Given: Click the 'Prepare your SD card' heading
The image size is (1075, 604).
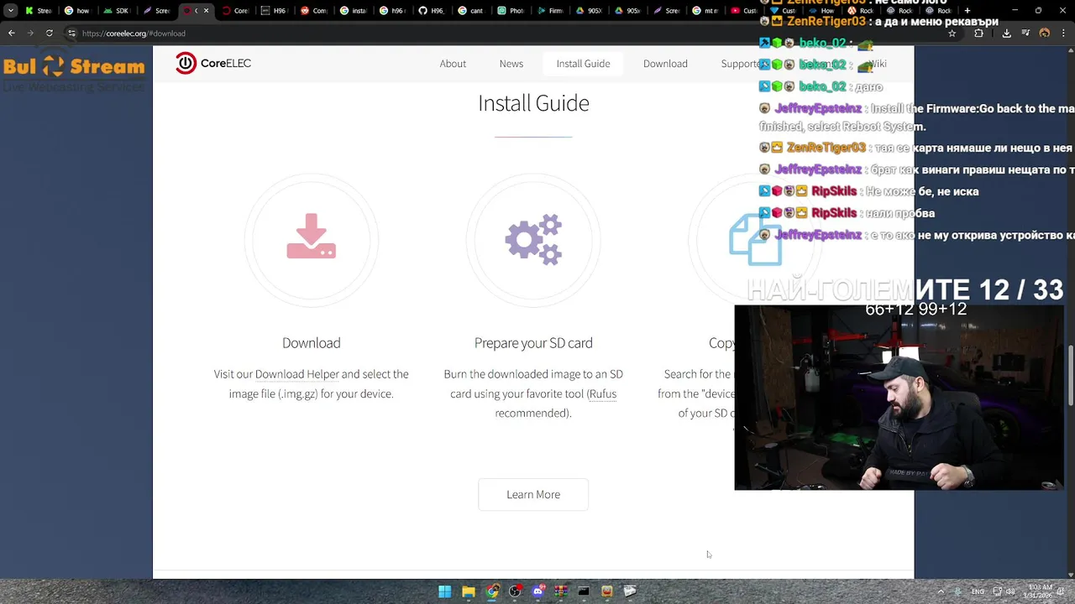Looking at the screenshot, I should coord(533,343).
